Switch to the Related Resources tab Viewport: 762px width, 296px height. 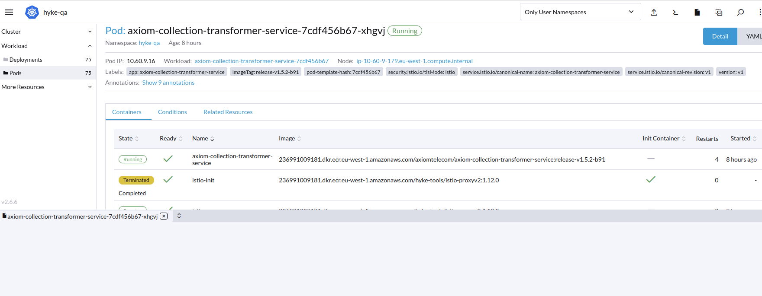pyautogui.click(x=228, y=112)
